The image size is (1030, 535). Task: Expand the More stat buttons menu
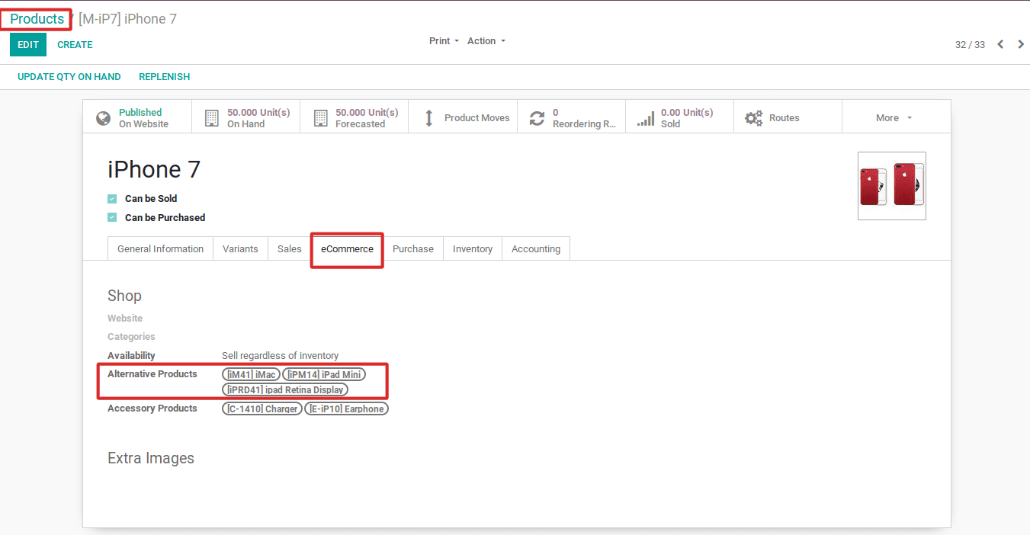tap(894, 118)
